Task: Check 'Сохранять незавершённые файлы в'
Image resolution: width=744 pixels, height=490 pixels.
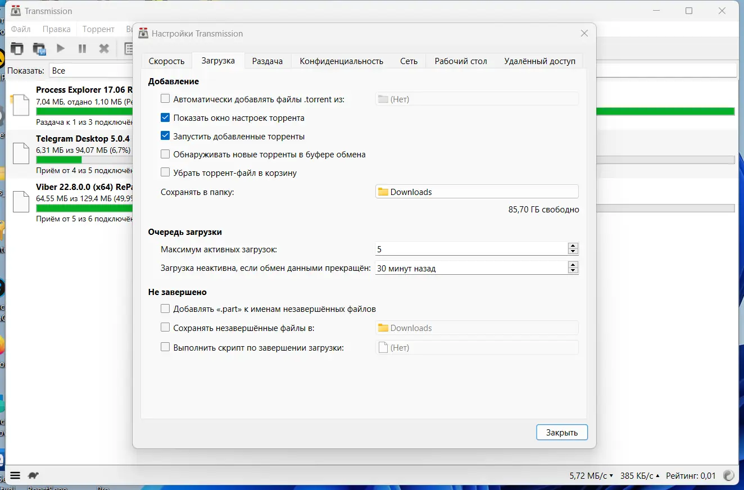Action: [x=165, y=328]
